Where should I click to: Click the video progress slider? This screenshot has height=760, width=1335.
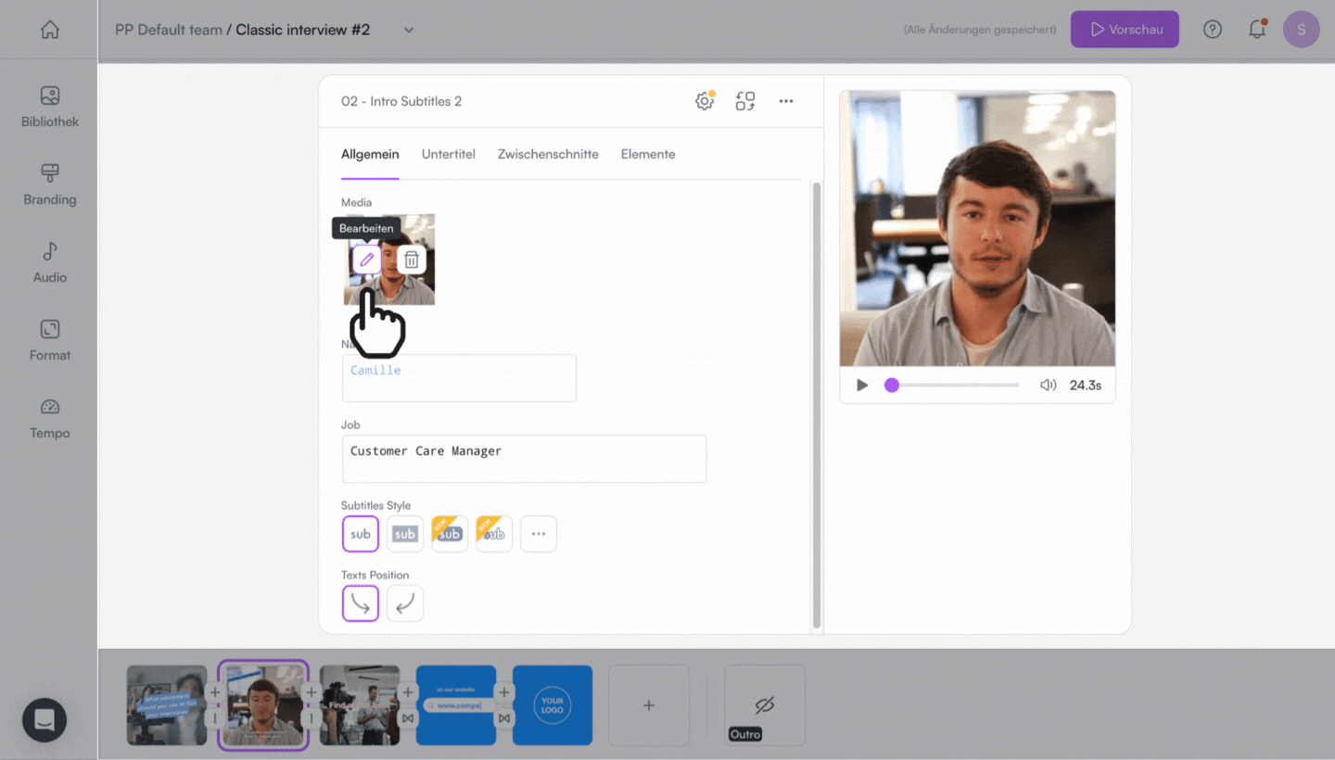(x=955, y=385)
